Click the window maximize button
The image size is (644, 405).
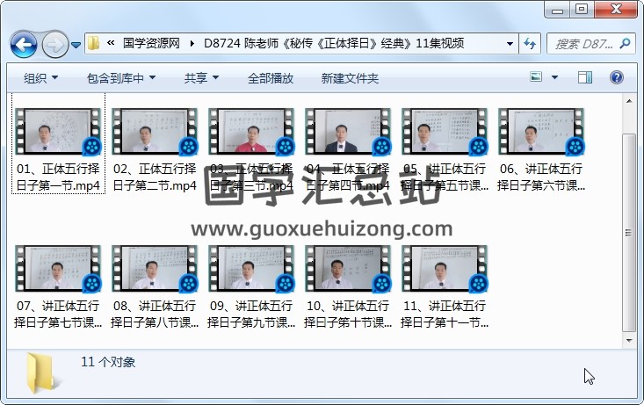582,9
